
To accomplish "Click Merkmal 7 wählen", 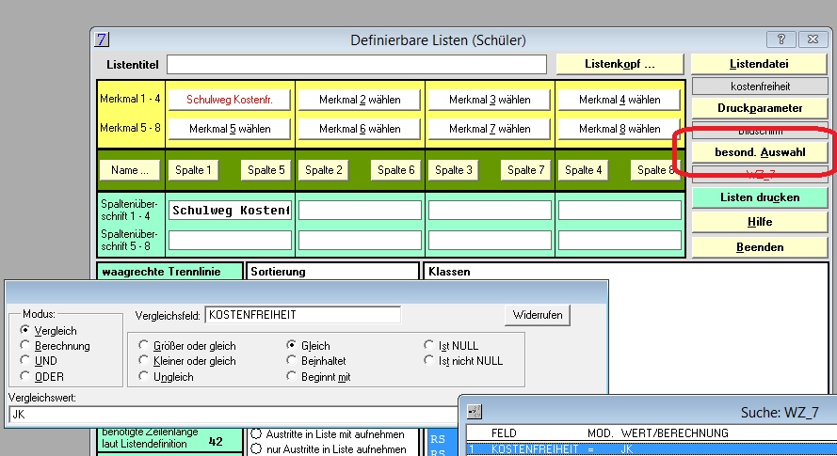I will pyautogui.click(x=490, y=129).
